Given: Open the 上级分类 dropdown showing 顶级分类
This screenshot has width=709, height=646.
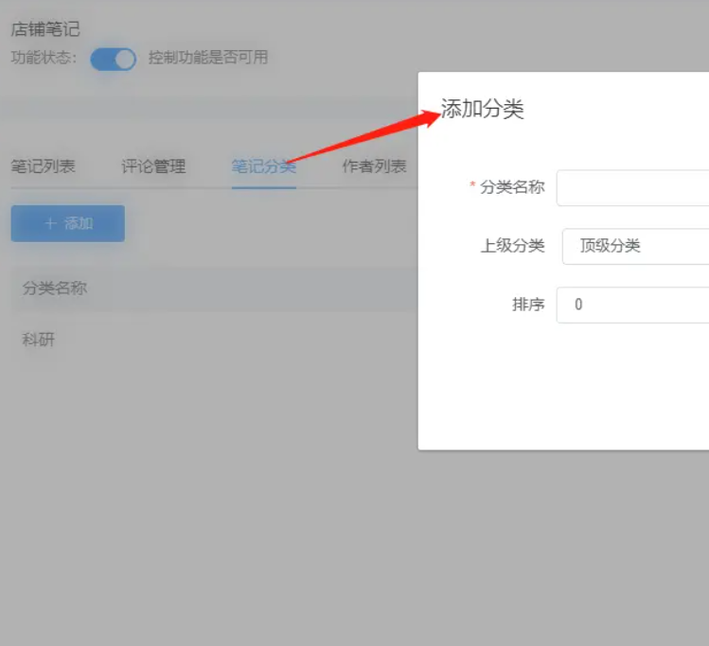Looking at the screenshot, I should [x=635, y=246].
